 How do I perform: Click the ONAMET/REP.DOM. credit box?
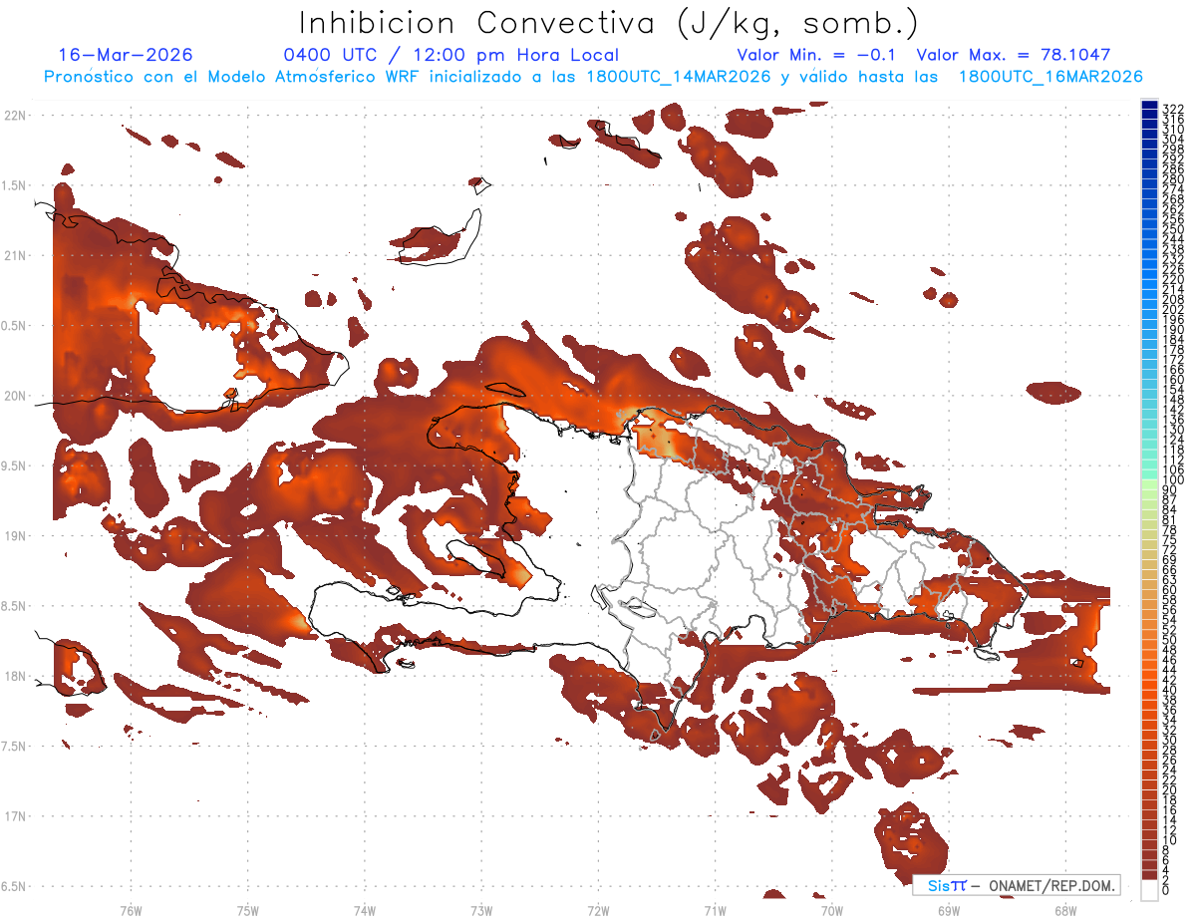[x=1017, y=885]
